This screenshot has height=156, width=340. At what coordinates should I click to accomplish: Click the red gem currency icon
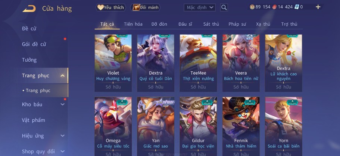(274, 7)
